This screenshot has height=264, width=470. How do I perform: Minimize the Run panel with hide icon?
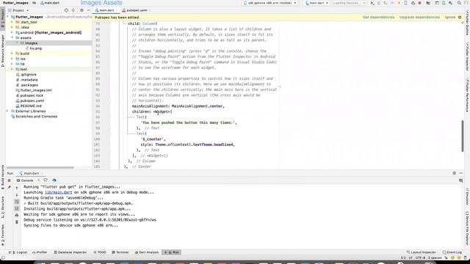click(x=461, y=173)
